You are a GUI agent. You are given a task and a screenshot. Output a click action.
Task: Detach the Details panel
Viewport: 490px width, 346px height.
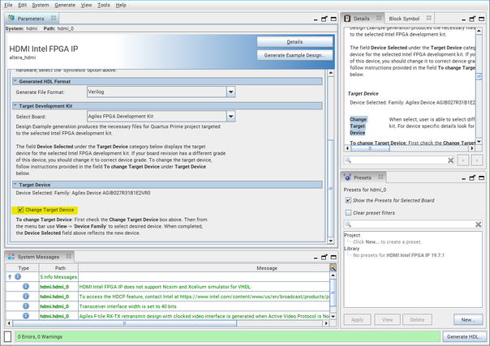click(x=472, y=19)
